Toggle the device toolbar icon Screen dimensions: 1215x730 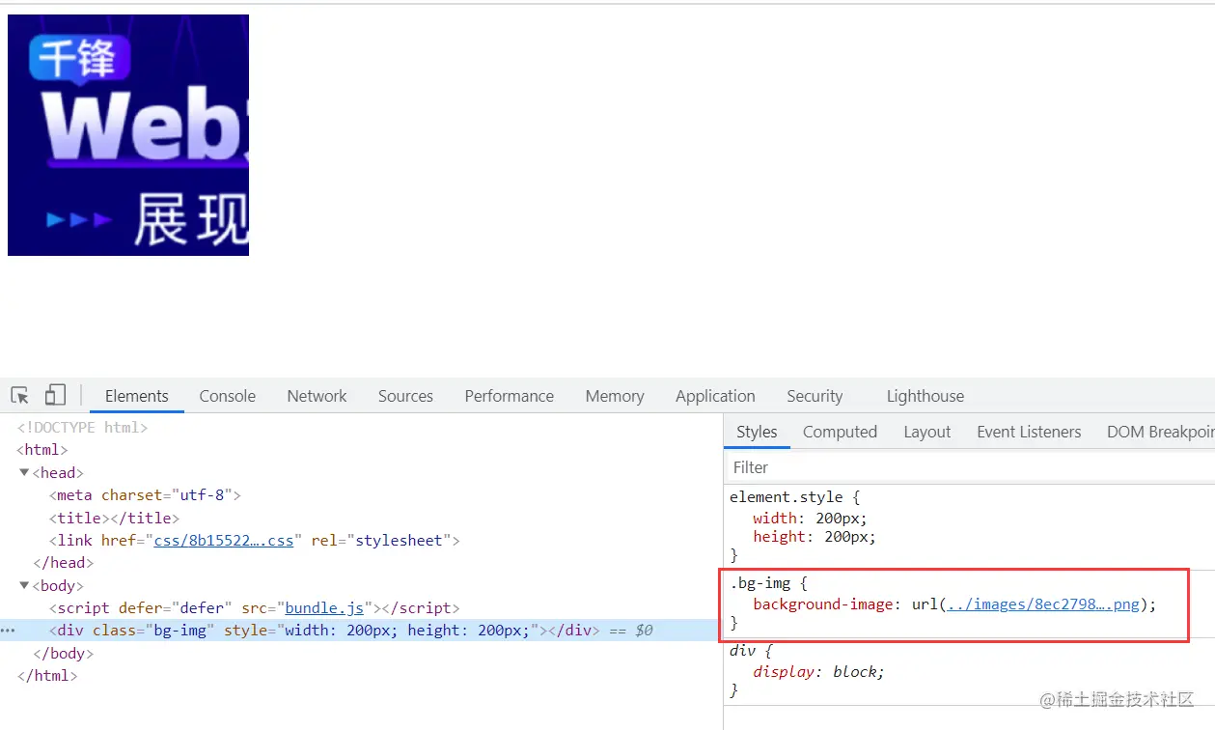pos(55,395)
